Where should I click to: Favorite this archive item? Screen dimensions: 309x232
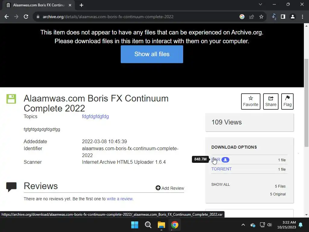(x=251, y=101)
